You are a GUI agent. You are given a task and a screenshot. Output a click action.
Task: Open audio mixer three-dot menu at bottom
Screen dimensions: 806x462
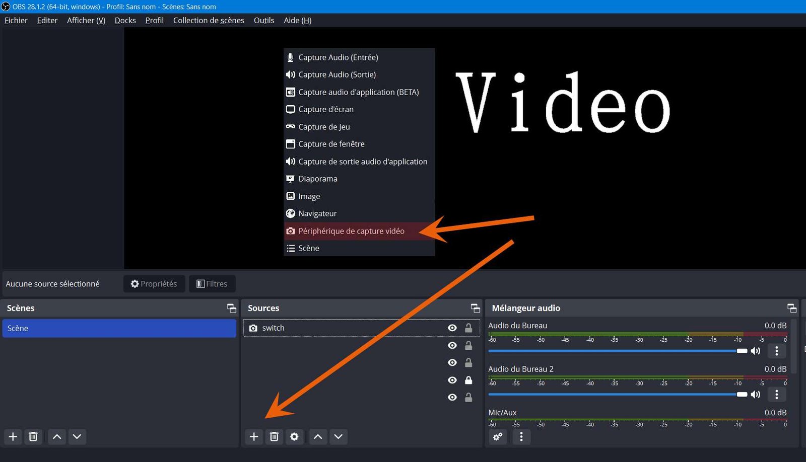pos(521,436)
